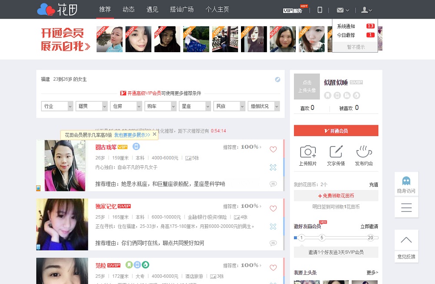435x284 pixels.
Task: Expand the 民族 dropdown
Action: (229, 106)
